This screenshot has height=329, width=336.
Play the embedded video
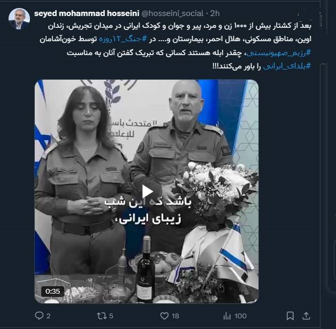147,192
